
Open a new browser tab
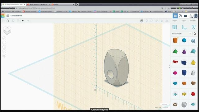[x=77, y=4]
